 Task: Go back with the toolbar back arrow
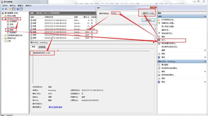(x=3, y=9)
